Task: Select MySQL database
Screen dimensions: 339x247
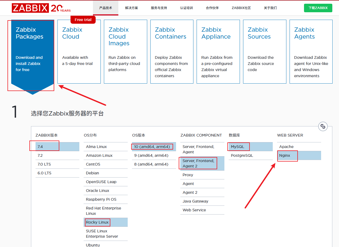Action: tap(251, 147)
